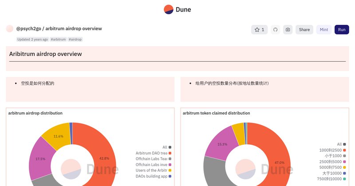Select the #arbitrum tag
Screen dimensions: 355x186
pyautogui.click(x=58, y=40)
